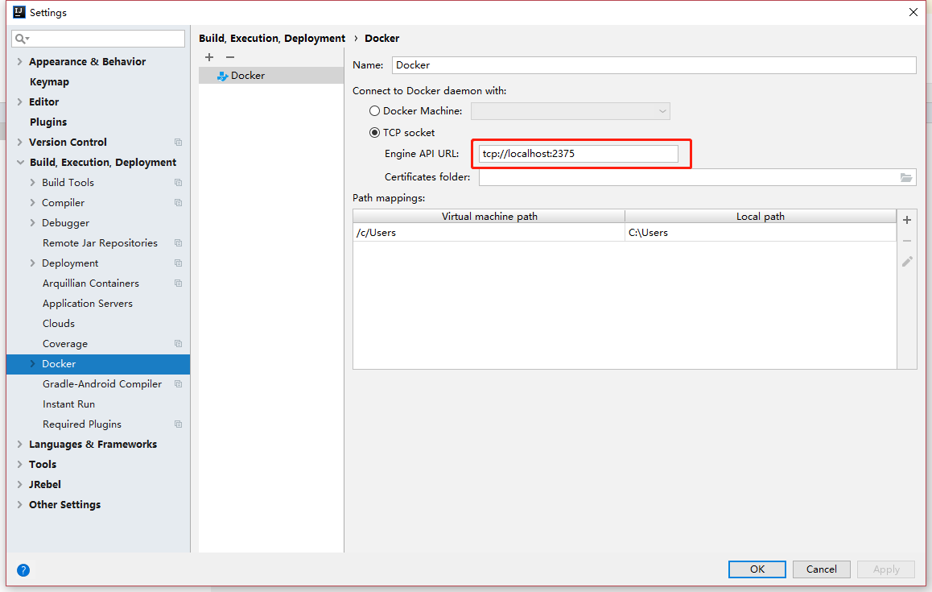This screenshot has width=932, height=592.
Task: Expand the Deployment node
Action: [33, 263]
